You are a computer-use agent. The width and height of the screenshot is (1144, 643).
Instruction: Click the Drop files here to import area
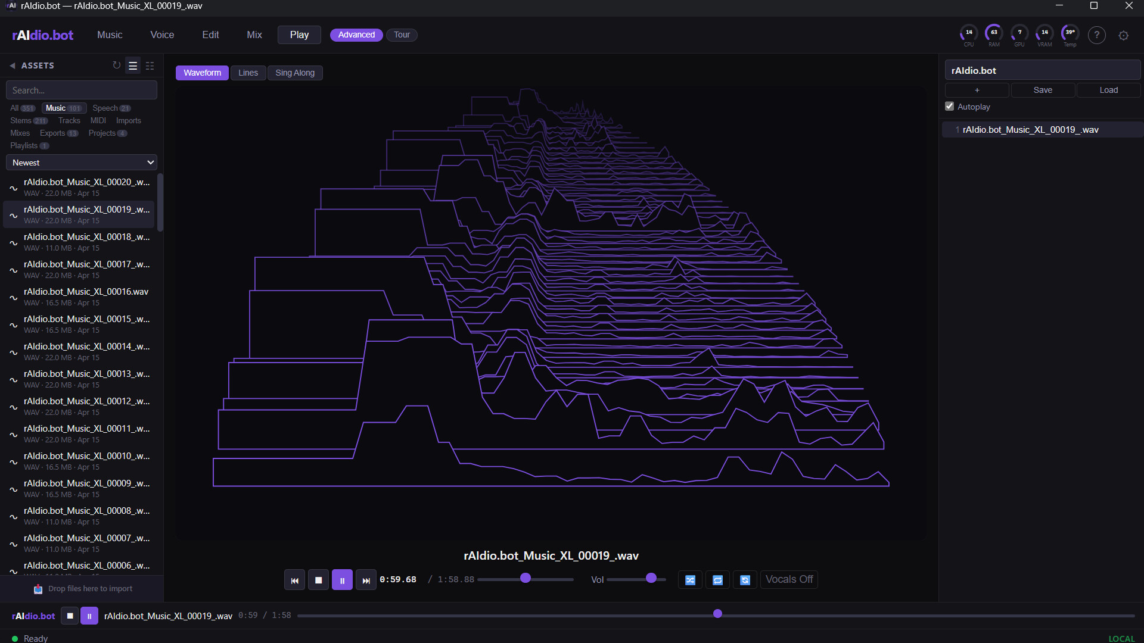click(x=82, y=589)
